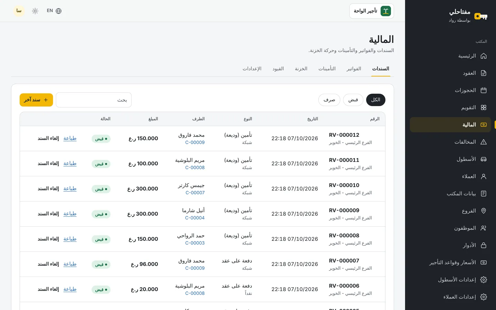Viewport: 496px width, 310px height.
Task: Click the العقود contracts document icon
Action: click(x=484, y=73)
